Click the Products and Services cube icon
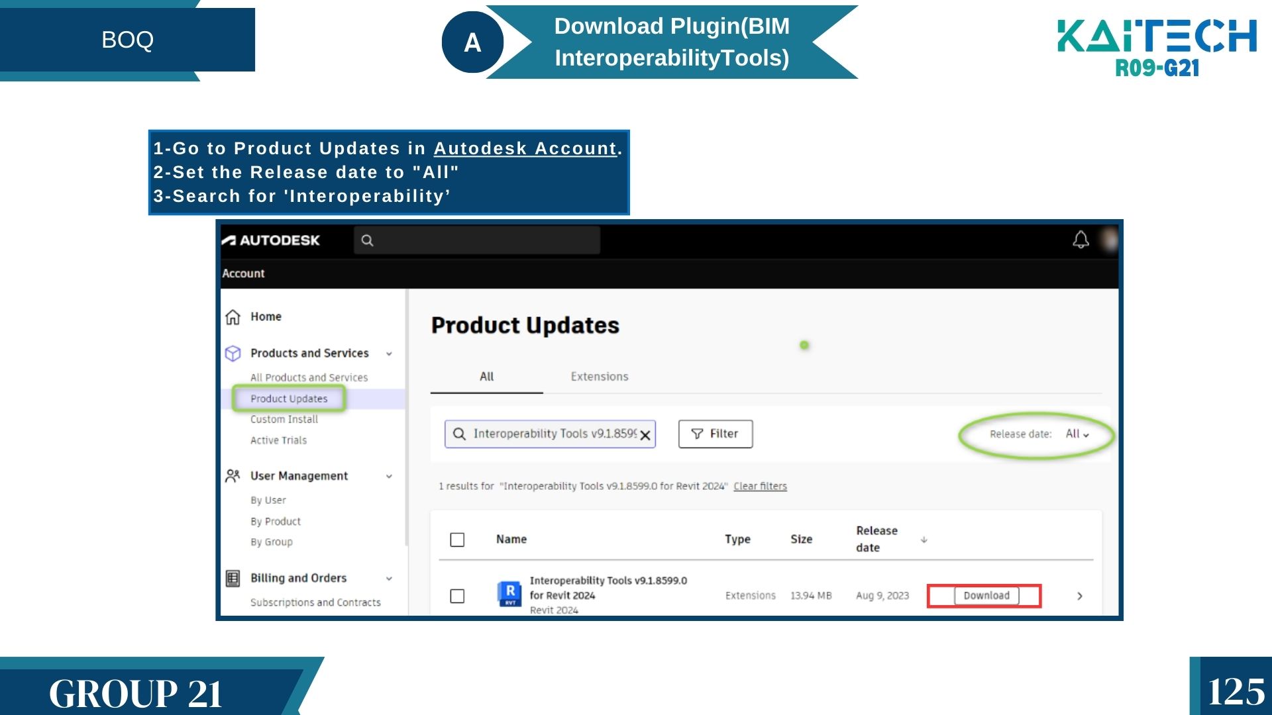This screenshot has height=715, width=1272. point(233,354)
